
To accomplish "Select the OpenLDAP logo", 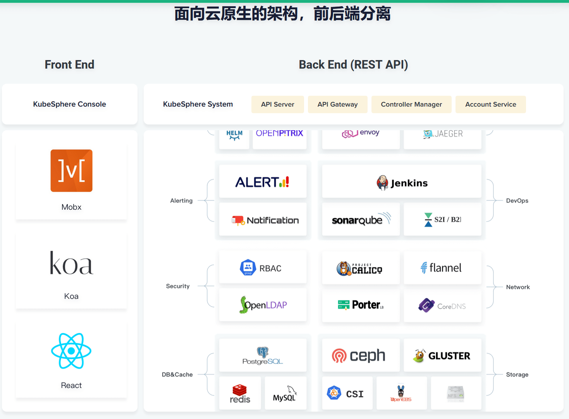I will pos(263,305).
